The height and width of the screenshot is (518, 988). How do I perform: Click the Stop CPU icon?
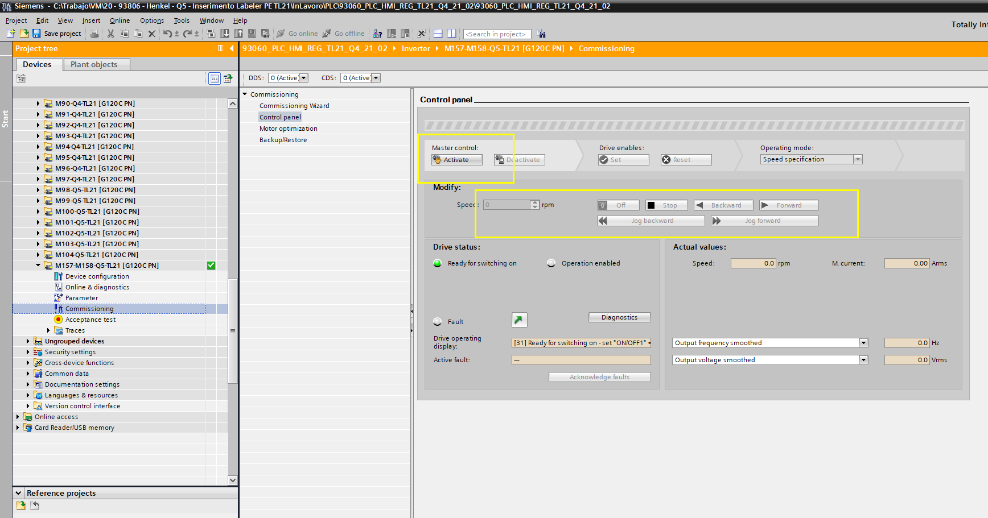pos(405,34)
